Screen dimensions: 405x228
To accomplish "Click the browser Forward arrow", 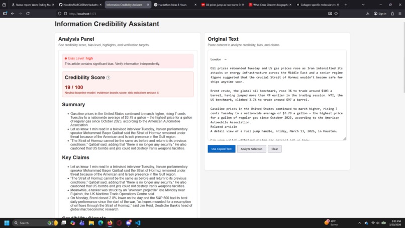I will [20, 14].
